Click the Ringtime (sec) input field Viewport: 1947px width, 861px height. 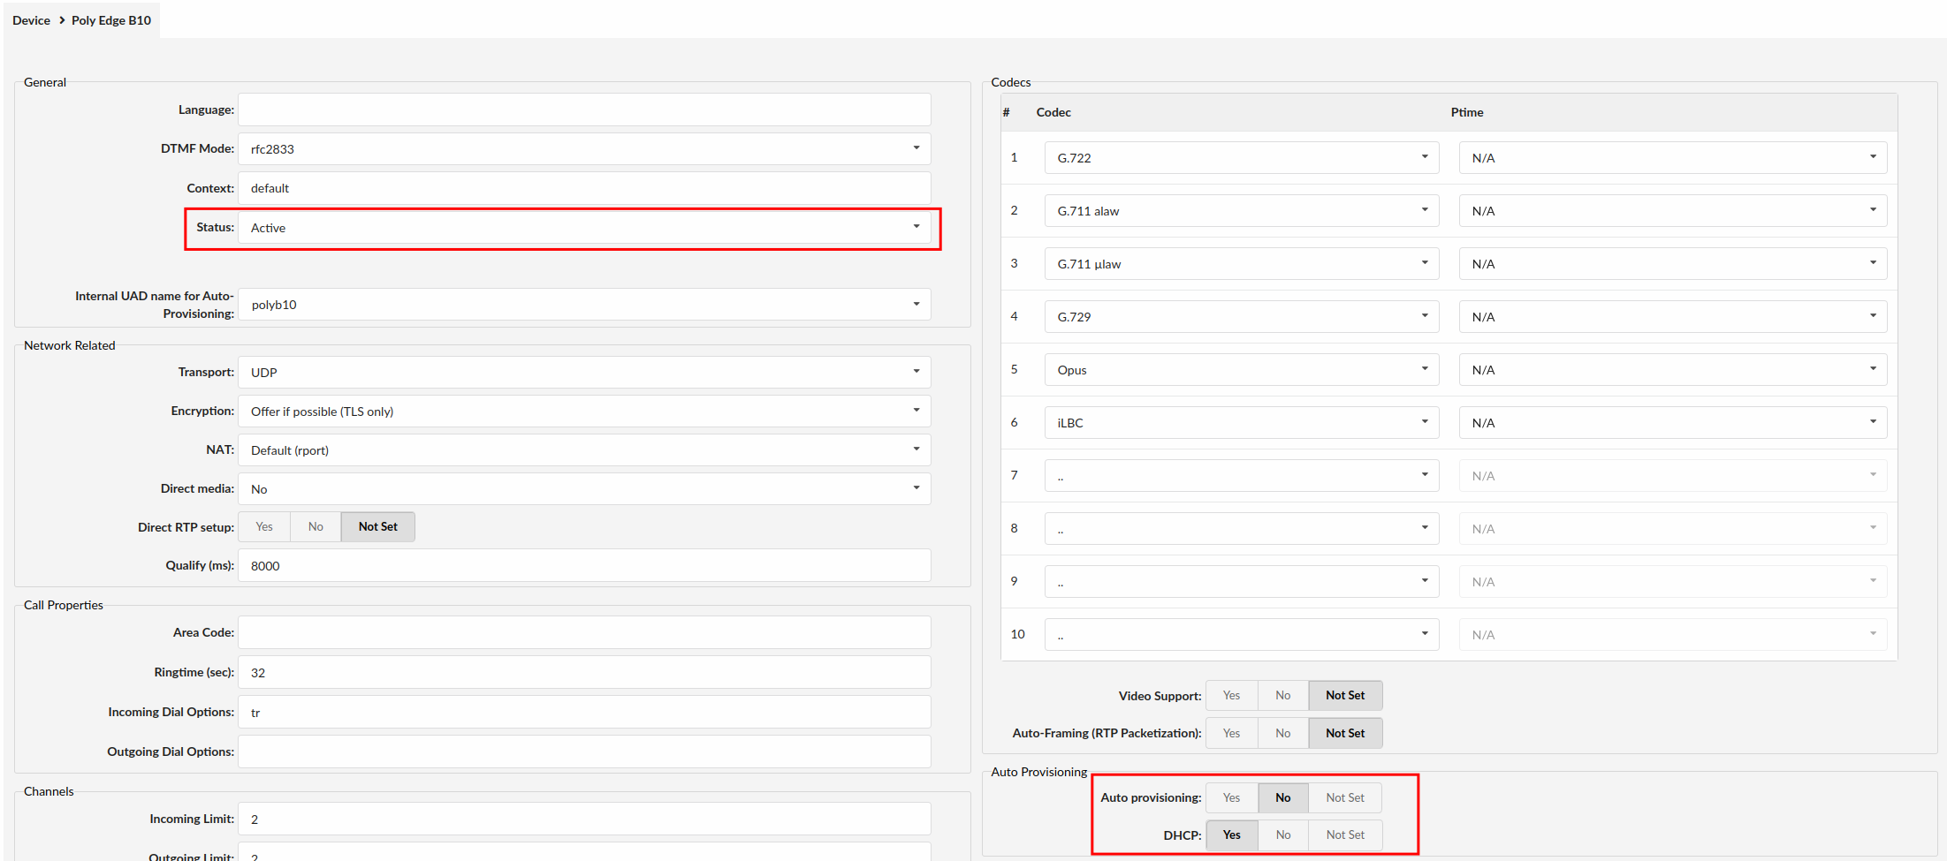pyautogui.click(x=583, y=673)
